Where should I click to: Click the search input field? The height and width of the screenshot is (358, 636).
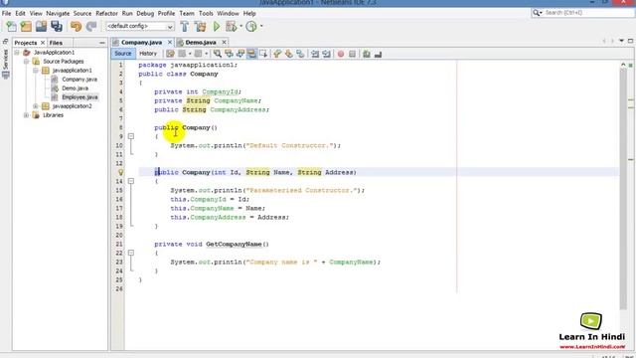[588, 13]
